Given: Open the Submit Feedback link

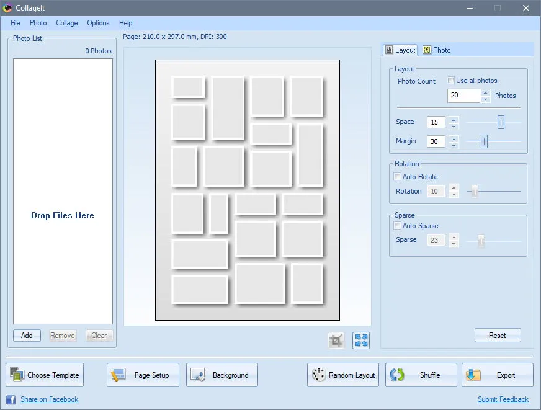Looking at the screenshot, I should tap(503, 399).
